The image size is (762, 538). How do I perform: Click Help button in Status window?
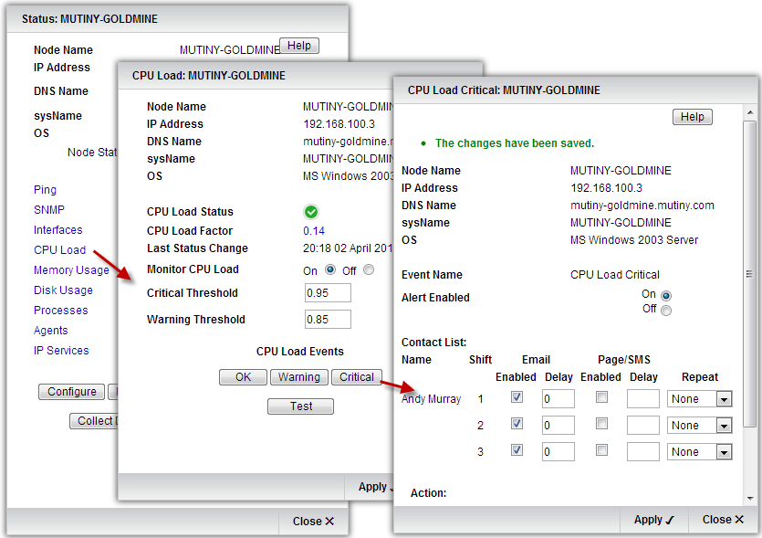299,46
